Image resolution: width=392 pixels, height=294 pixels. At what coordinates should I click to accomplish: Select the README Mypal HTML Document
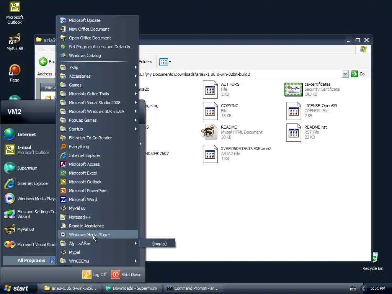pyautogui.click(x=232, y=132)
